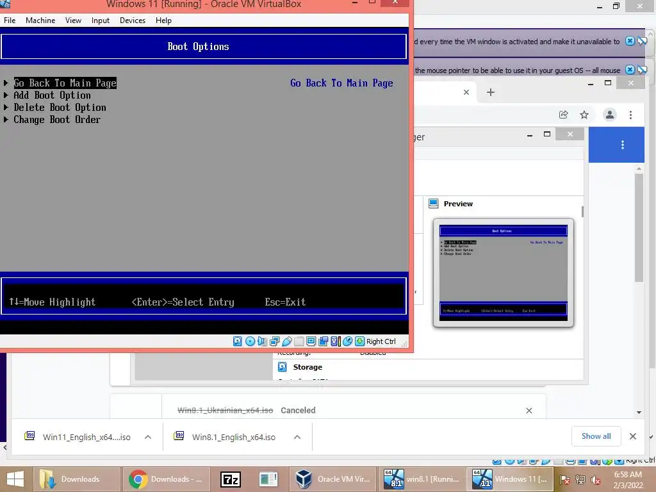Open a new Chrome tab with plus button
Image resolution: width=656 pixels, height=492 pixels.
(491, 92)
